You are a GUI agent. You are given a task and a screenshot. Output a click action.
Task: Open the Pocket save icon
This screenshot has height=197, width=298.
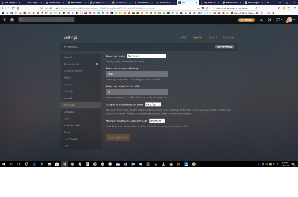point(203,8)
